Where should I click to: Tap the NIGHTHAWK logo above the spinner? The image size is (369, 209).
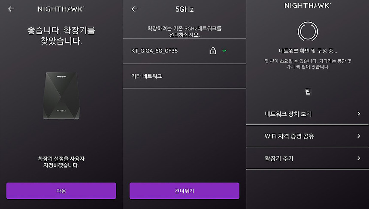308,5
